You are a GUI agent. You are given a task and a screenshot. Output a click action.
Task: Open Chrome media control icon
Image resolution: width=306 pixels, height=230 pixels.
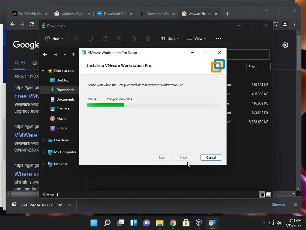pyautogui.click(x=276, y=24)
